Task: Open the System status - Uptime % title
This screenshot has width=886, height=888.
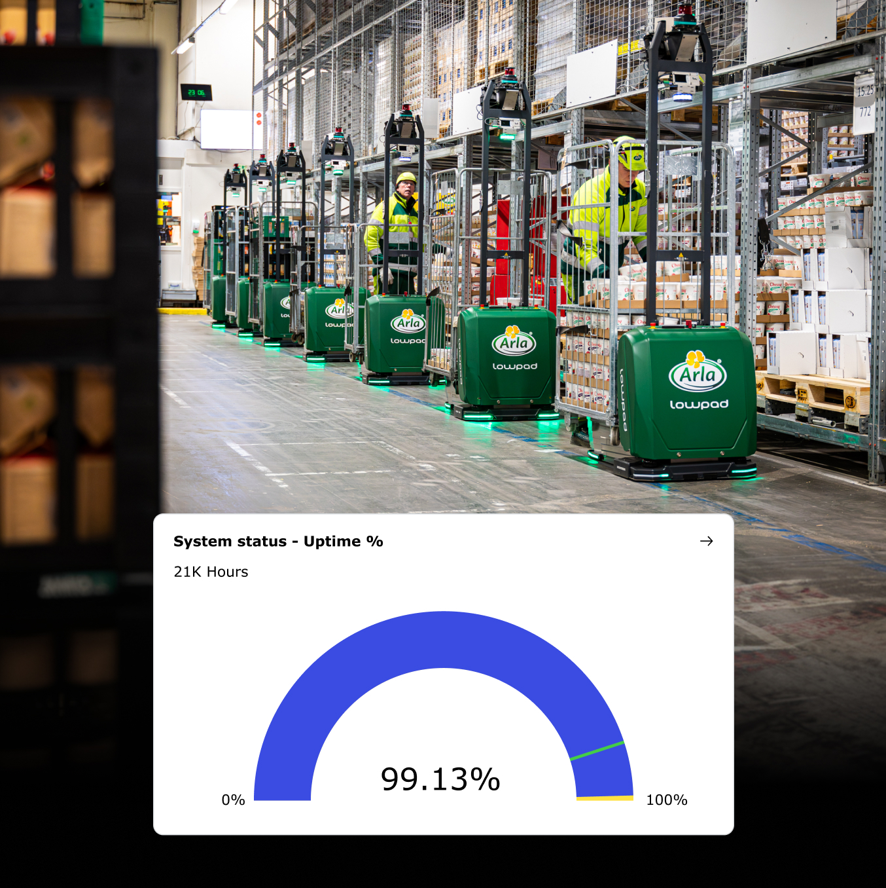Action: tap(278, 542)
